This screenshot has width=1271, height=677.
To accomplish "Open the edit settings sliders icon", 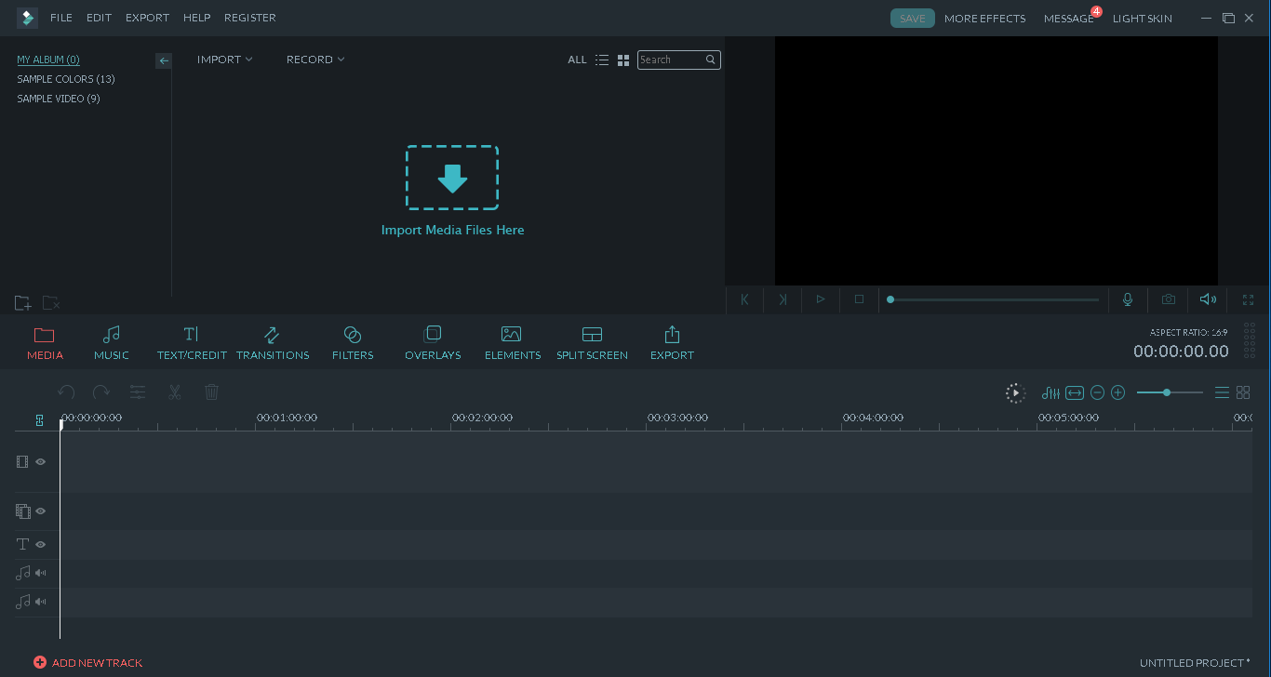I will [x=138, y=392].
